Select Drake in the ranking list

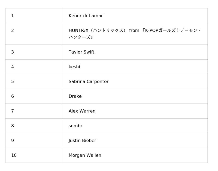click(x=75, y=96)
